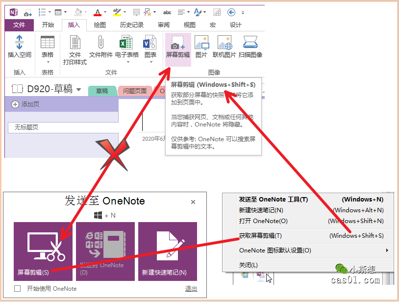Click the 电子表格 Excel spreadsheet button
This screenshot has height=302, width=399.
click(x=127, y=50)
